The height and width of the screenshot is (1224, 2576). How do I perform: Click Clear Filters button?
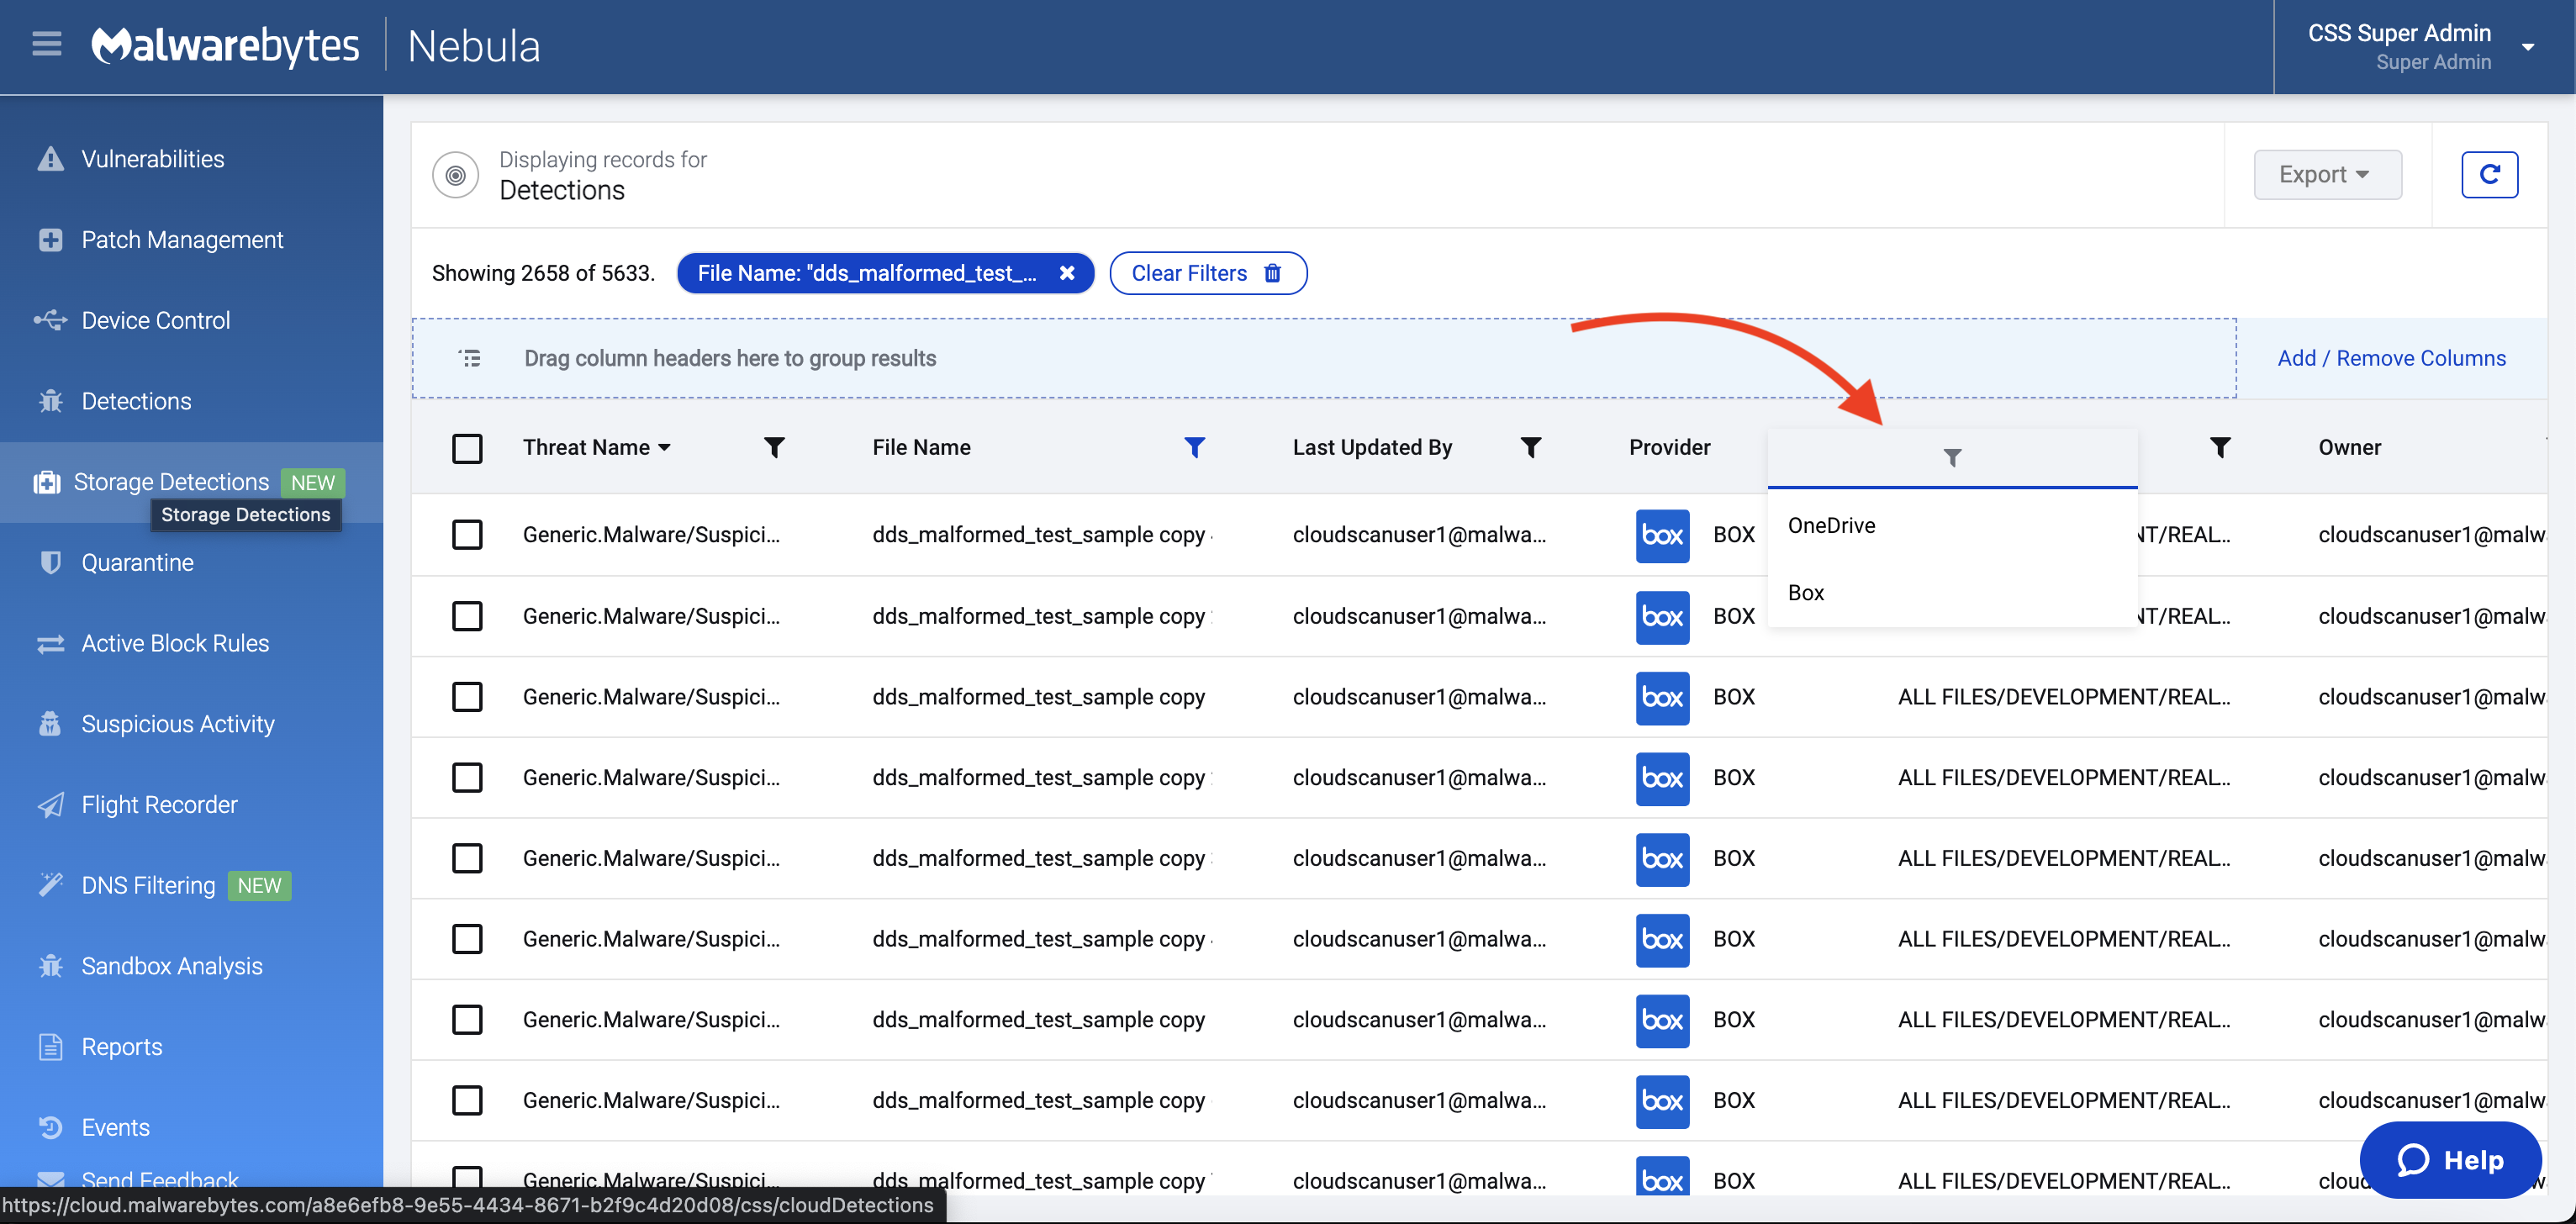pyautogui.click(x=1208, y=273)
